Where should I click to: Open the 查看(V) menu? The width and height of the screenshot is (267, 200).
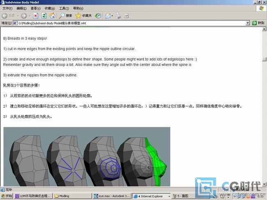[35, 8]
